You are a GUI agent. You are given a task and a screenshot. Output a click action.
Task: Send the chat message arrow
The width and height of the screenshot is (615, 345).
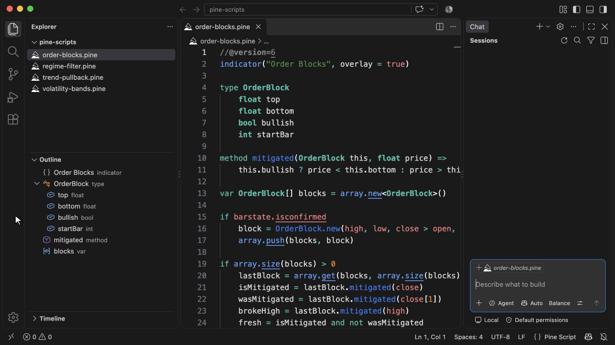click(x=597, y=303)
